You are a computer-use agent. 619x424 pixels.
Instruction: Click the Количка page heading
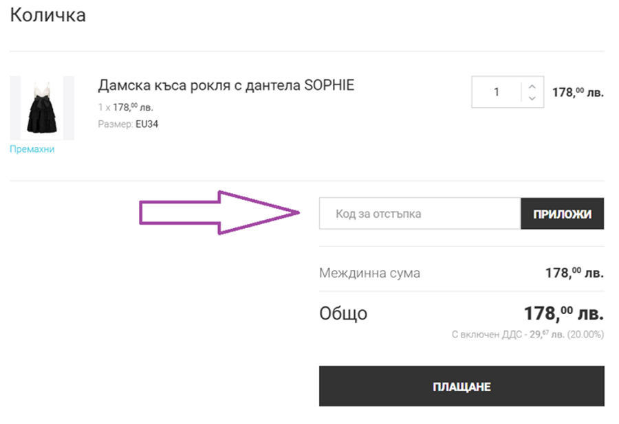[47, 14]
